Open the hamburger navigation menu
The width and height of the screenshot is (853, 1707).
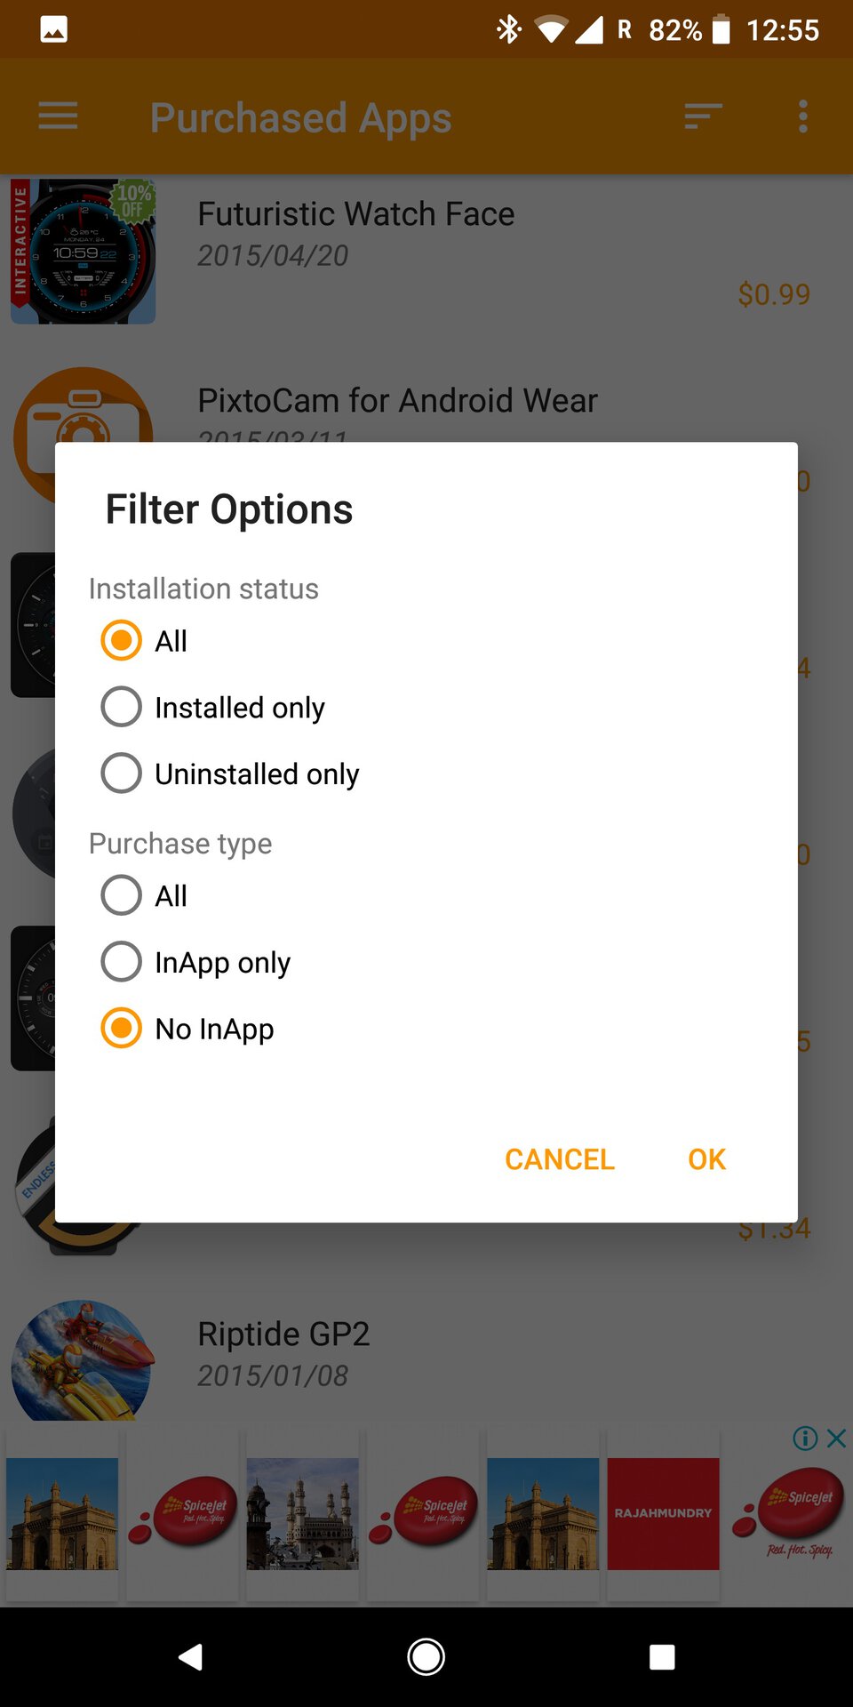pyautogui.click(x=59, y=116)
